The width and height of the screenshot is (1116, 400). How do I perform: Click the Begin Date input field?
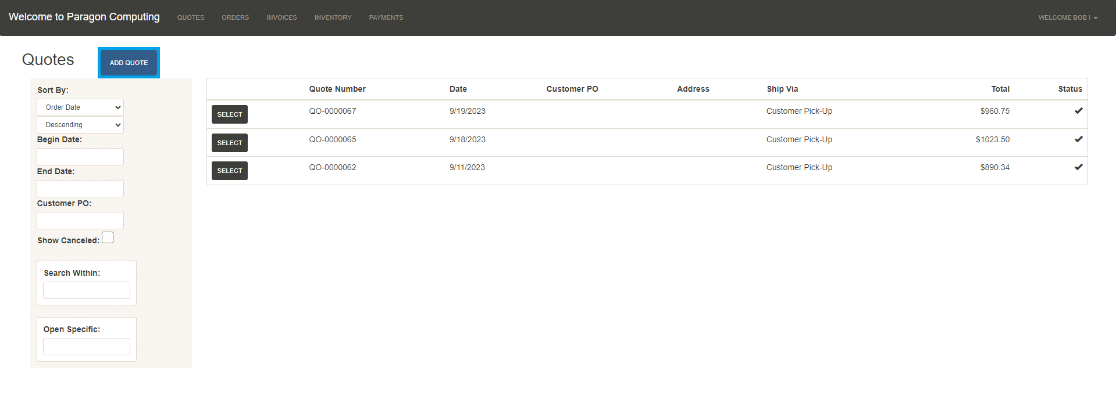pos(80,157)
